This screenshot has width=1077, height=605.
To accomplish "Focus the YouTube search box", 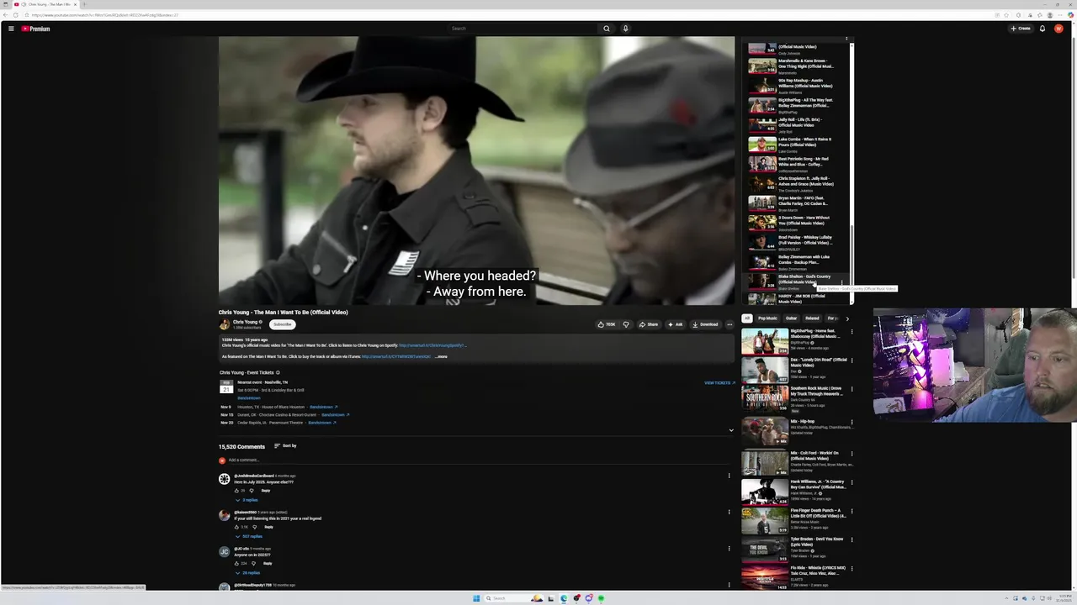I will tap(523, 29).
